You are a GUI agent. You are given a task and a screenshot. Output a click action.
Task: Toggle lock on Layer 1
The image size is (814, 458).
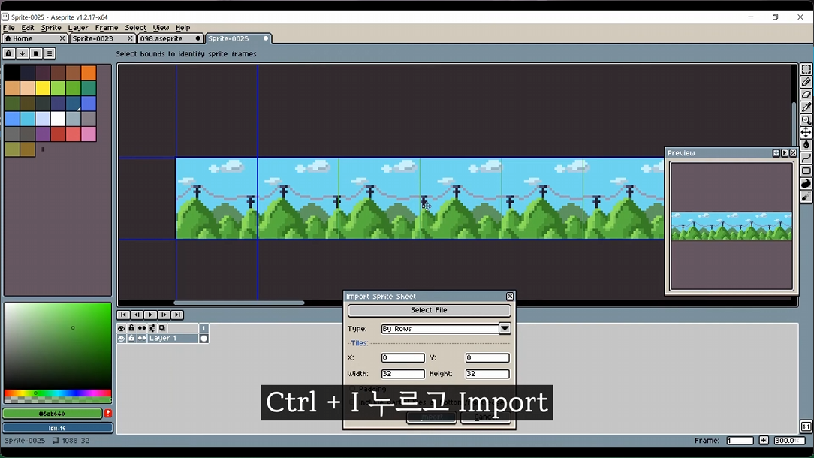131,338
